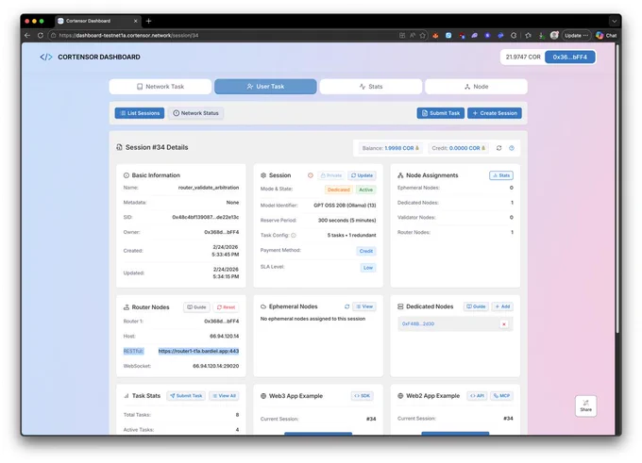Switch to the Network Task tab
Screen dimensions: 642x463
(160, 87)
